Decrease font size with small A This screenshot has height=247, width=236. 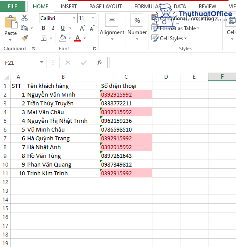[92, 28]
